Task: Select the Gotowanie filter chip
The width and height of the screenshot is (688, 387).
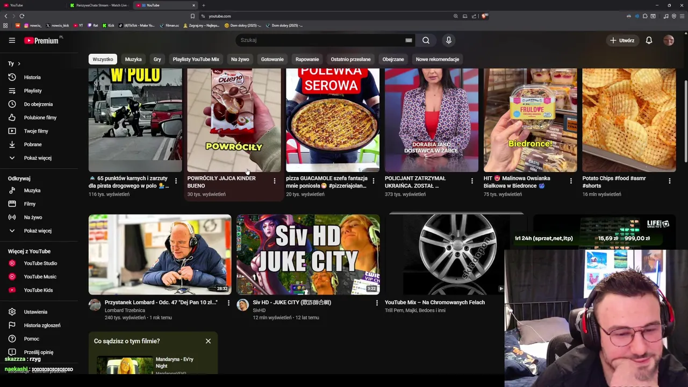Action: coord(272,59)
